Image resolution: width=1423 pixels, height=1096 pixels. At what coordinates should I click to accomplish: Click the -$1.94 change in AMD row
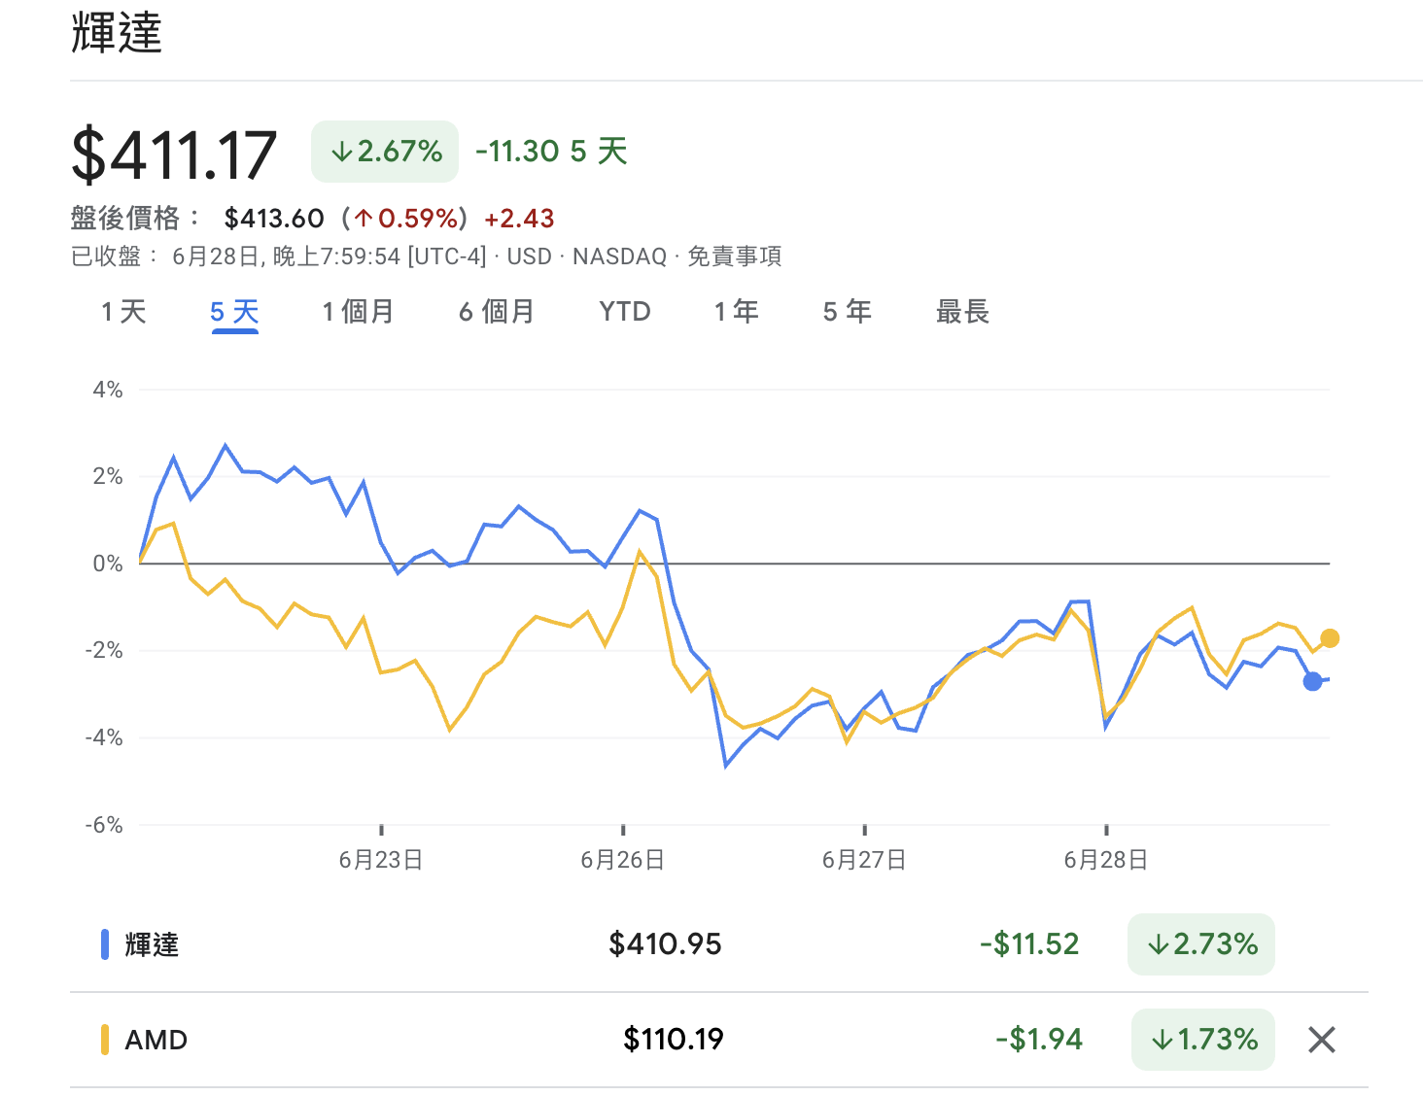click(x=1039, y=1040)
